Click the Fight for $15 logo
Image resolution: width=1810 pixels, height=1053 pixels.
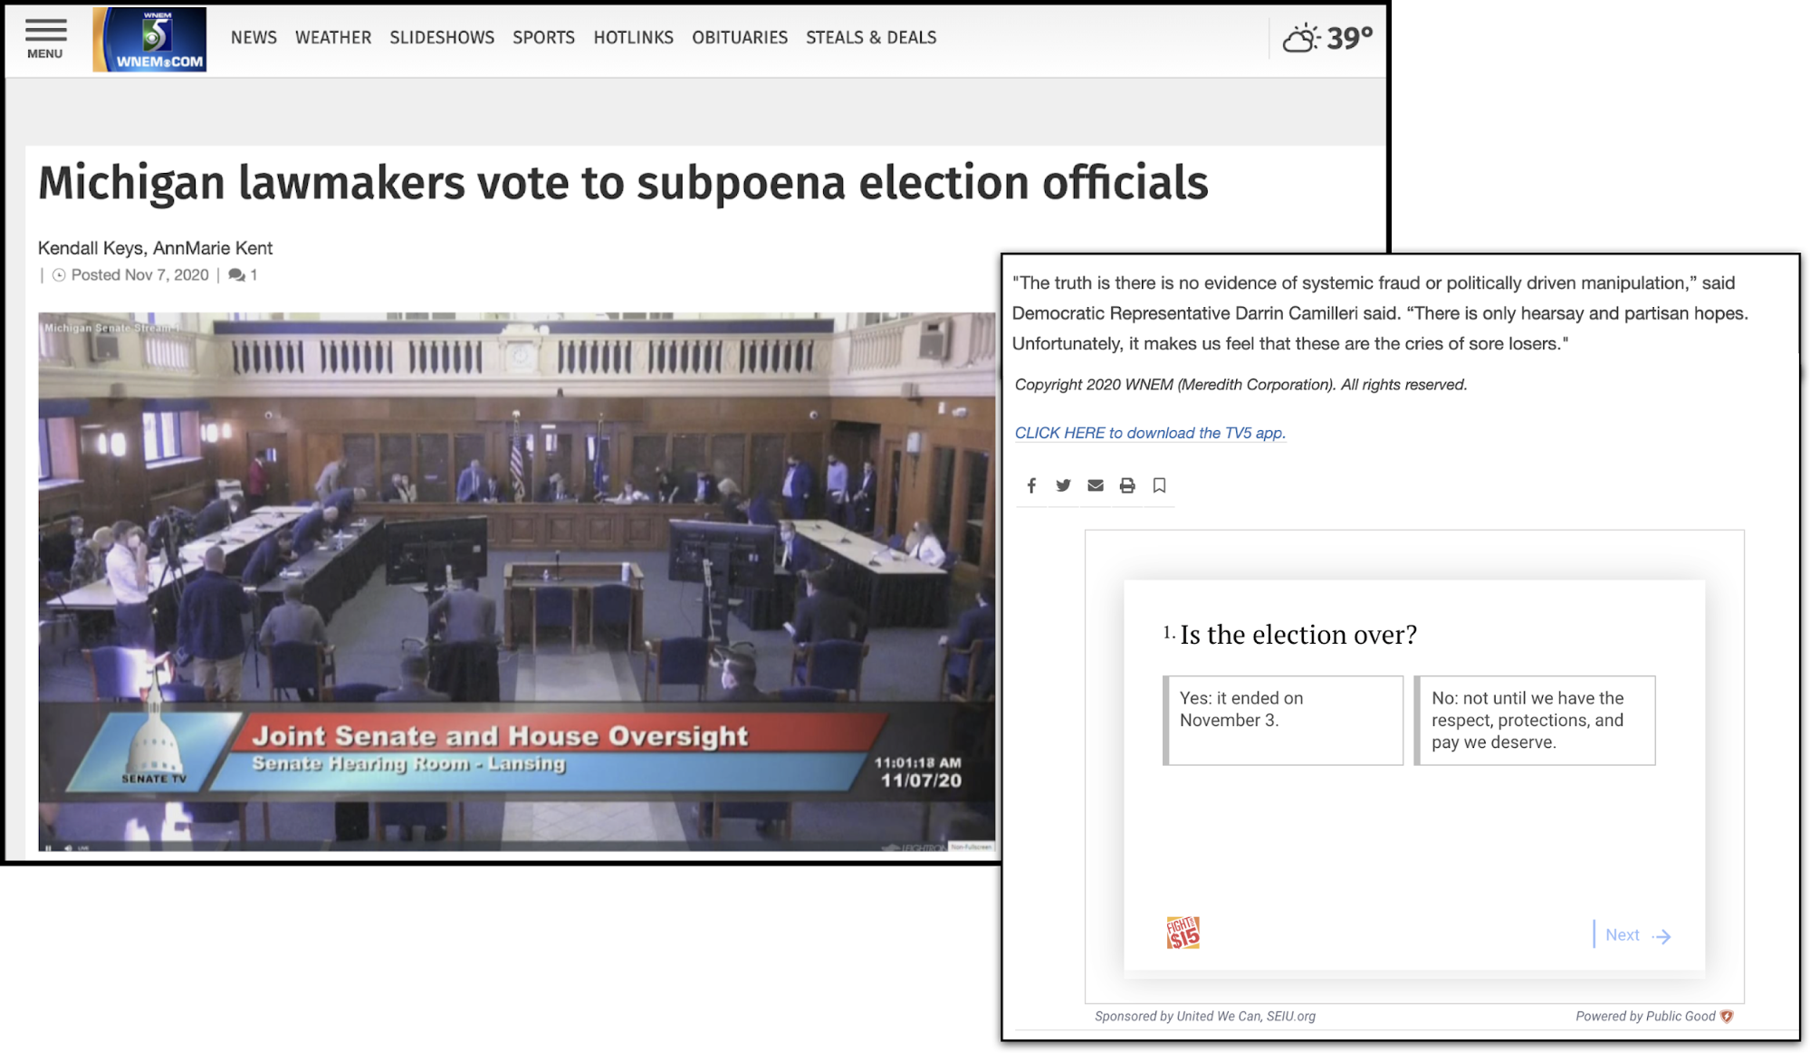1183,933
